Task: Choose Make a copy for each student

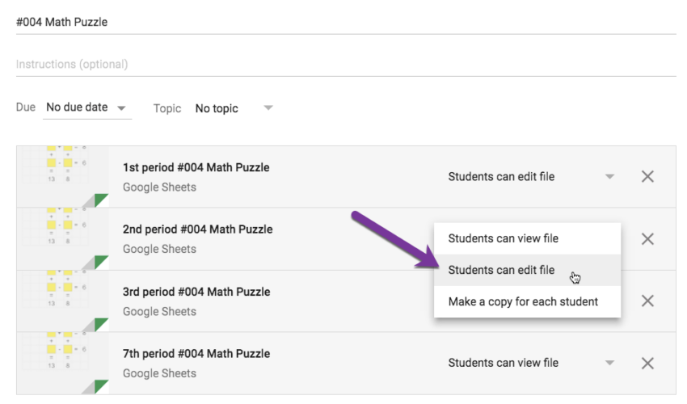Action: 527,301
